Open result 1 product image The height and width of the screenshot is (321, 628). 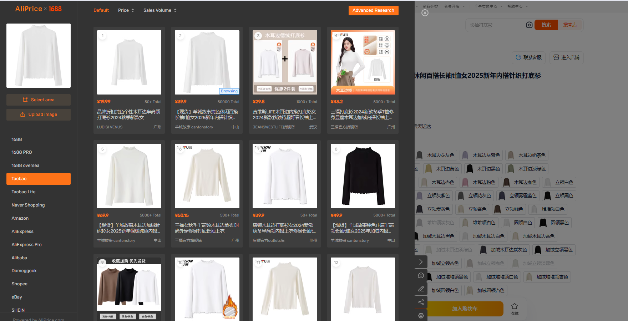pyautogui.click(x=129, y=62)
